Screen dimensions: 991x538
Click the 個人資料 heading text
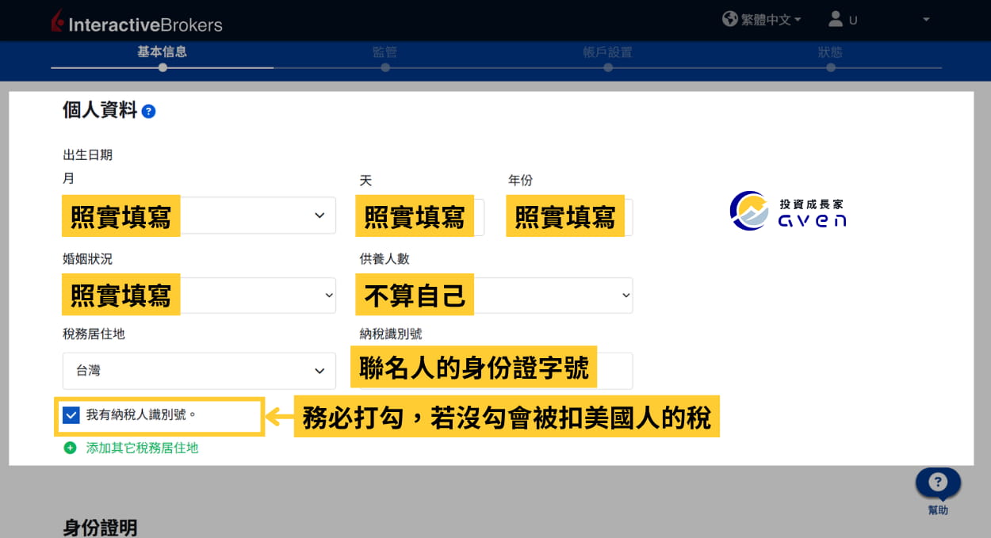(100, 110)
